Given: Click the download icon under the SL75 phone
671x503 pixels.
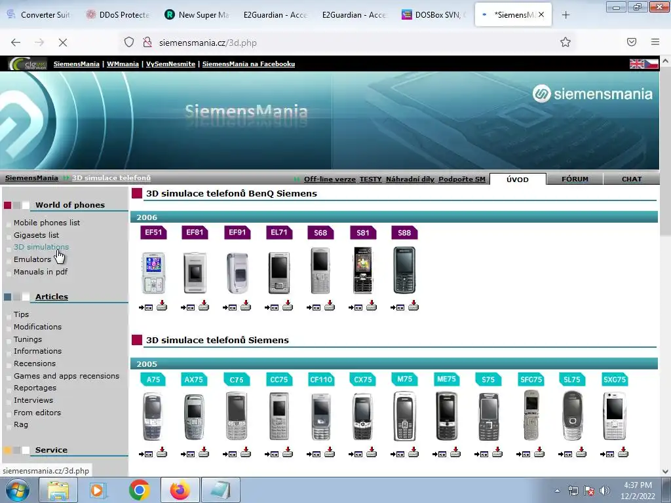Looking at the screenshot, I should click(581, 452).
